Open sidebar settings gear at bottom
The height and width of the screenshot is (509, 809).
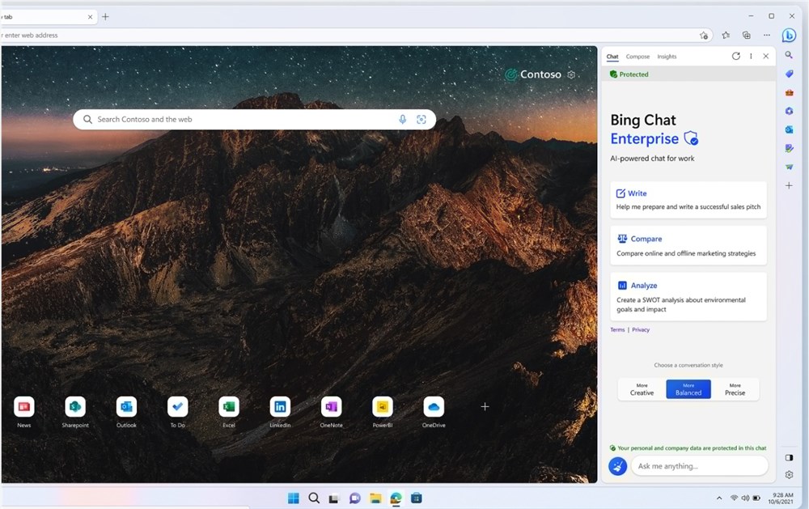tap(789, 474)
